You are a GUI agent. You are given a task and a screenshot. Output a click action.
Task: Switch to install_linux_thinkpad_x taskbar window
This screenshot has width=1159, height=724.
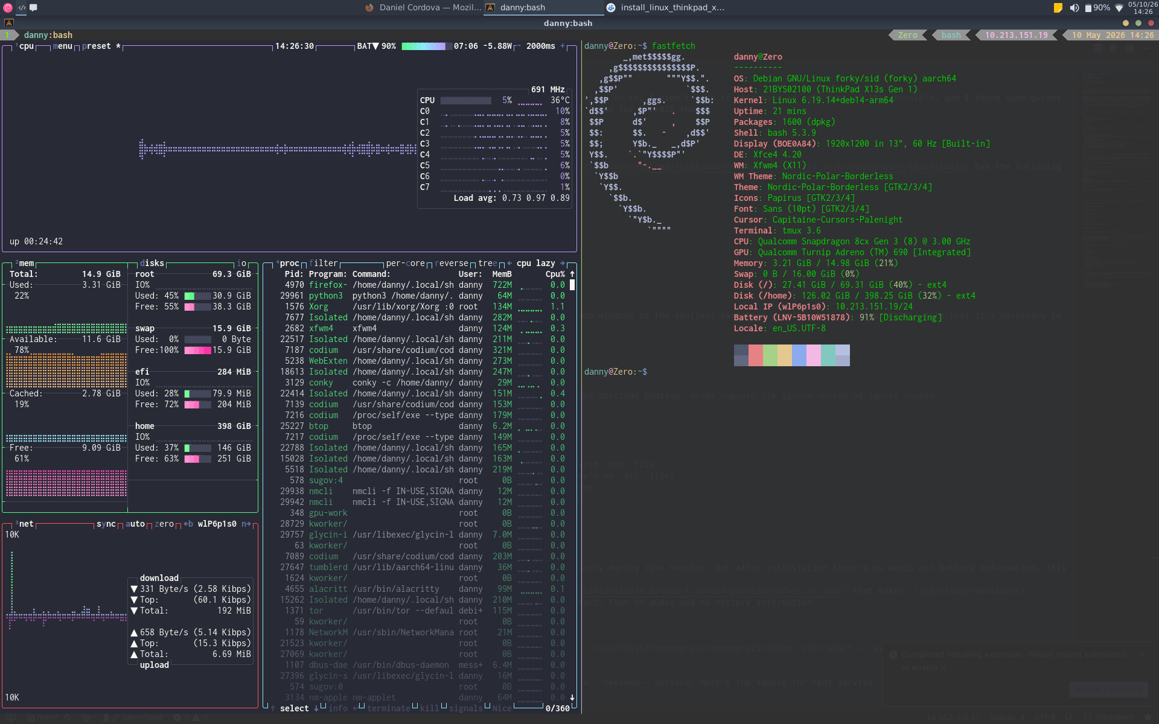click(x=665, y=8)
